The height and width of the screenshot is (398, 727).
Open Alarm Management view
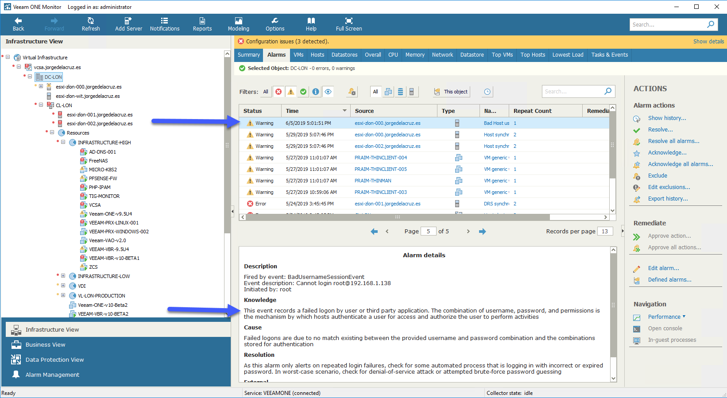(x=52, y=375)
